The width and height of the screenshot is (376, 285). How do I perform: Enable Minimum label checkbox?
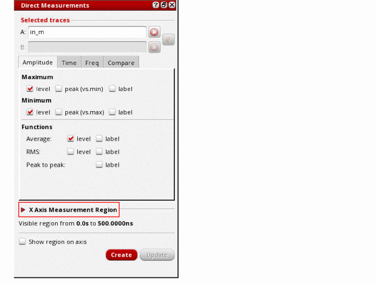coord(112,112)
